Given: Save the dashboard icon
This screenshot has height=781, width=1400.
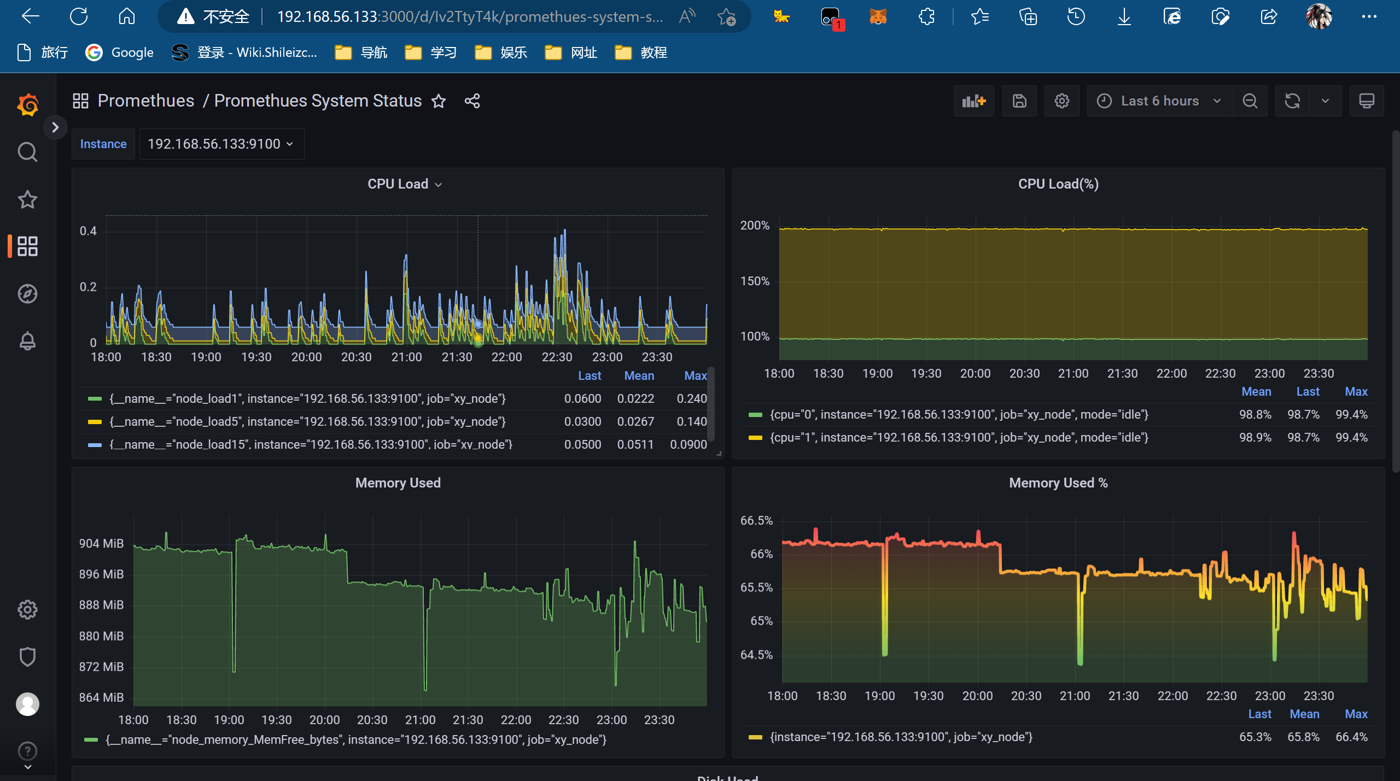Looking at the screenshot, I should (x=1019, y=101).
